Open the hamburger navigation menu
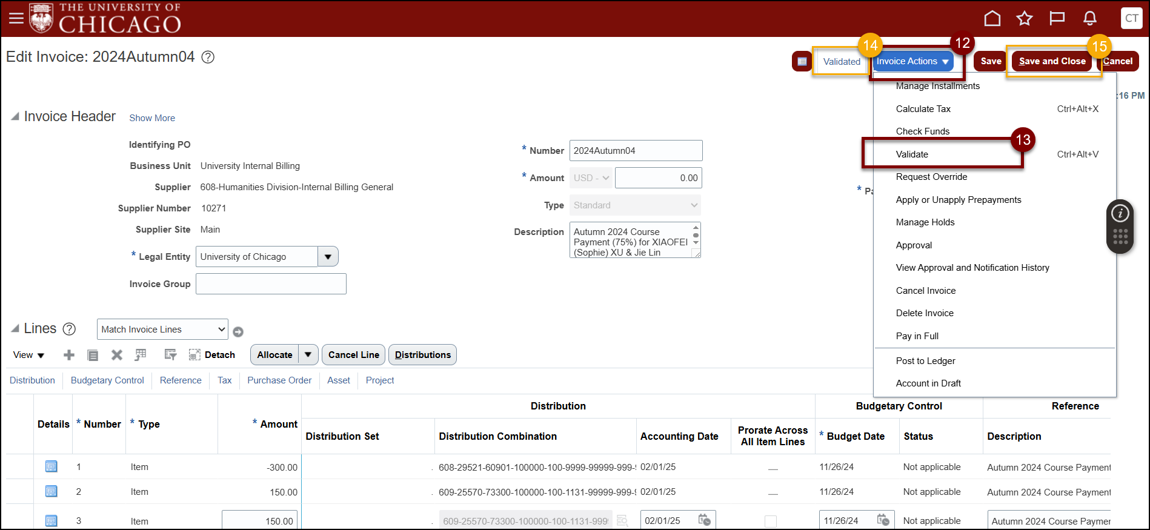Screen dimensions: 1150x530 tap(16, 19)
